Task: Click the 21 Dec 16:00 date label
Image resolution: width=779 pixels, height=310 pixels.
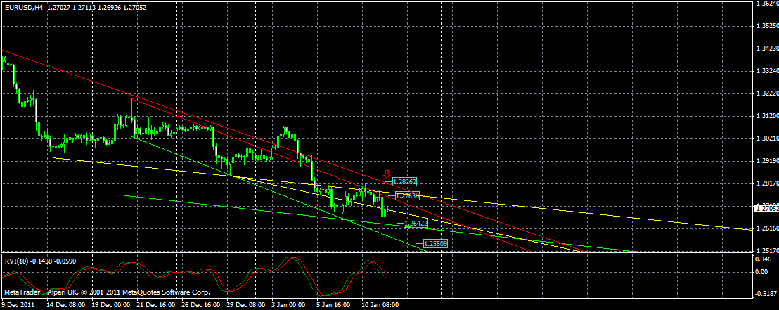Action: tap(155, 304)
